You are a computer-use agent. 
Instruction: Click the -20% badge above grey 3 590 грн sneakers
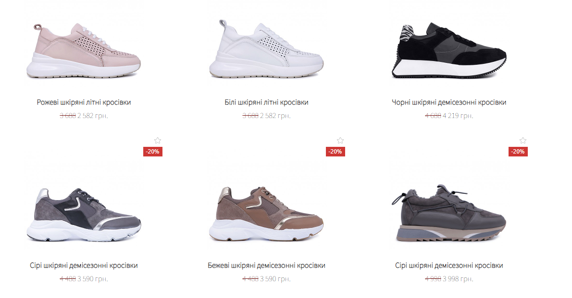click(152, 152)
